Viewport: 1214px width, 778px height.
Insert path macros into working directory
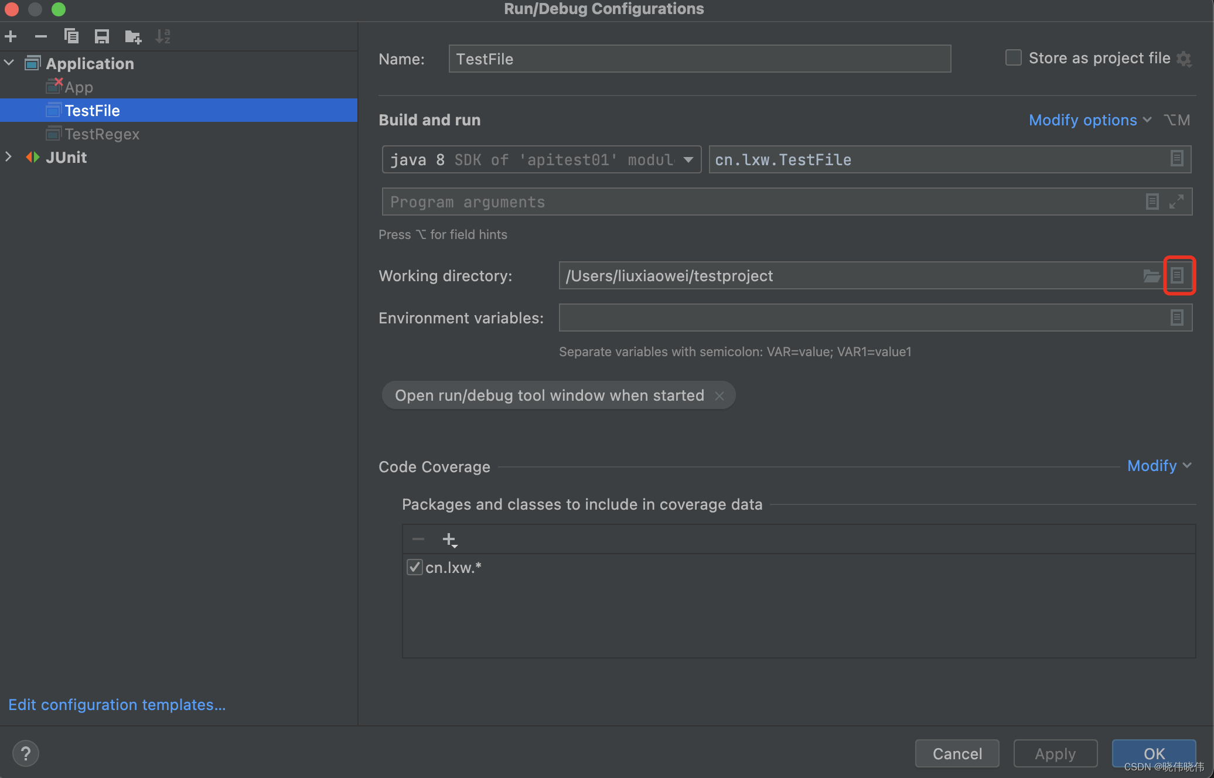coord(1179,275)
